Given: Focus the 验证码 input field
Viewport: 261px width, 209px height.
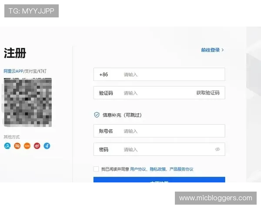Looking at the screenshot, I should 158,93.
